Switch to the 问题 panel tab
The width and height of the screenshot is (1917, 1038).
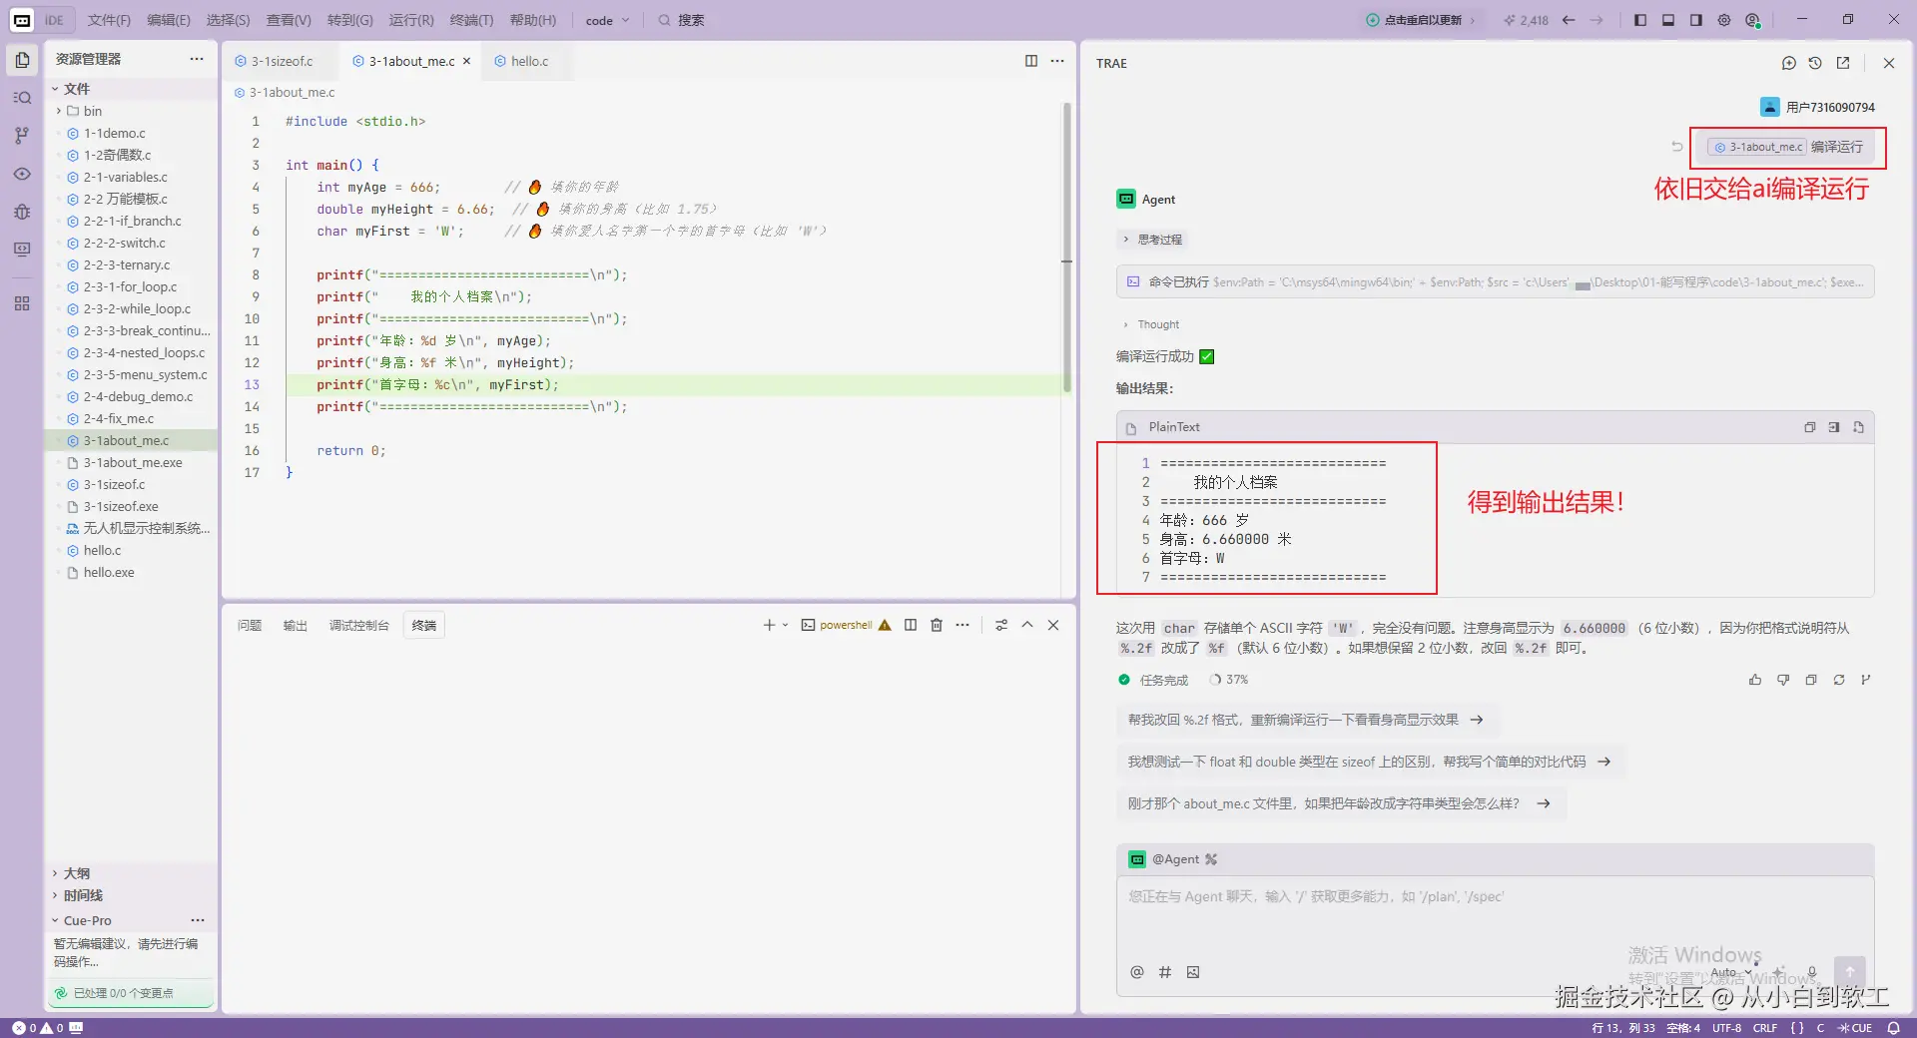pos(249,626)
